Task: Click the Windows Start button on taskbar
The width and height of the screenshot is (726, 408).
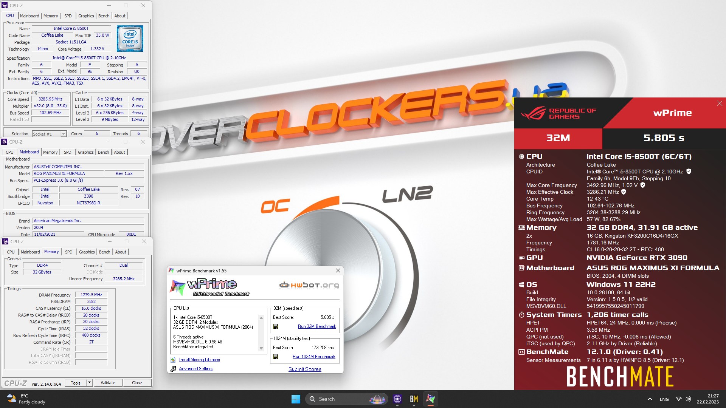Action: point(296,399)
